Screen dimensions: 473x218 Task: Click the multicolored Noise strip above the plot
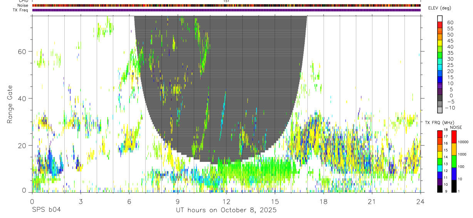pyautogui.click(x=226, y=5)
